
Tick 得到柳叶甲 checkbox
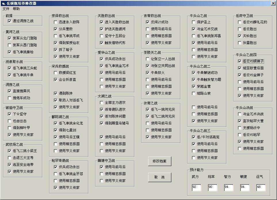click(x=9, y=128)
